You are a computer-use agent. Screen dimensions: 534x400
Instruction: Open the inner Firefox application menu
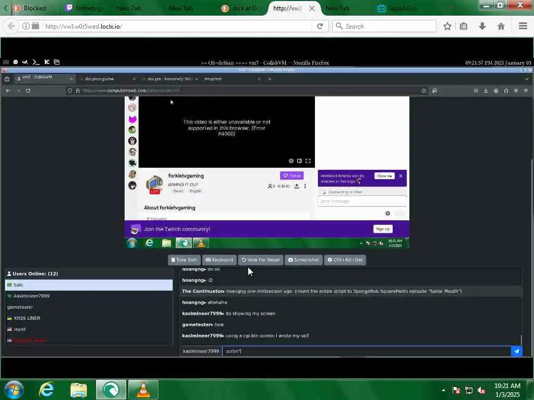(x=526, y=91)
